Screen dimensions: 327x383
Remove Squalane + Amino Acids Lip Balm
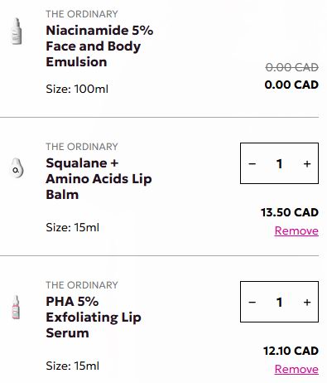point(296,230)
